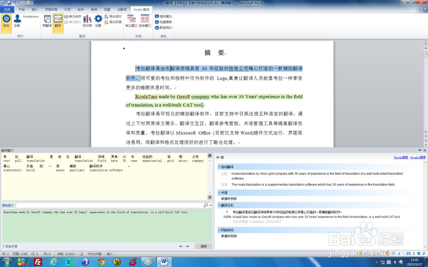Select the Koala 翻译 tab
This screenshot has width=428, height=267.
pos(141,9)
